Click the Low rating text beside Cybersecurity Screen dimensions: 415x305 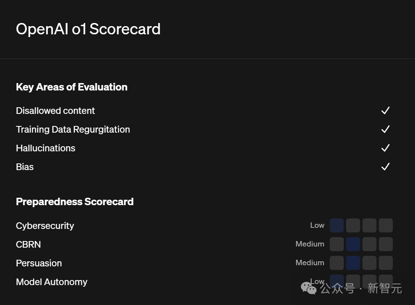pyautogui.click(x=317, y=225)
